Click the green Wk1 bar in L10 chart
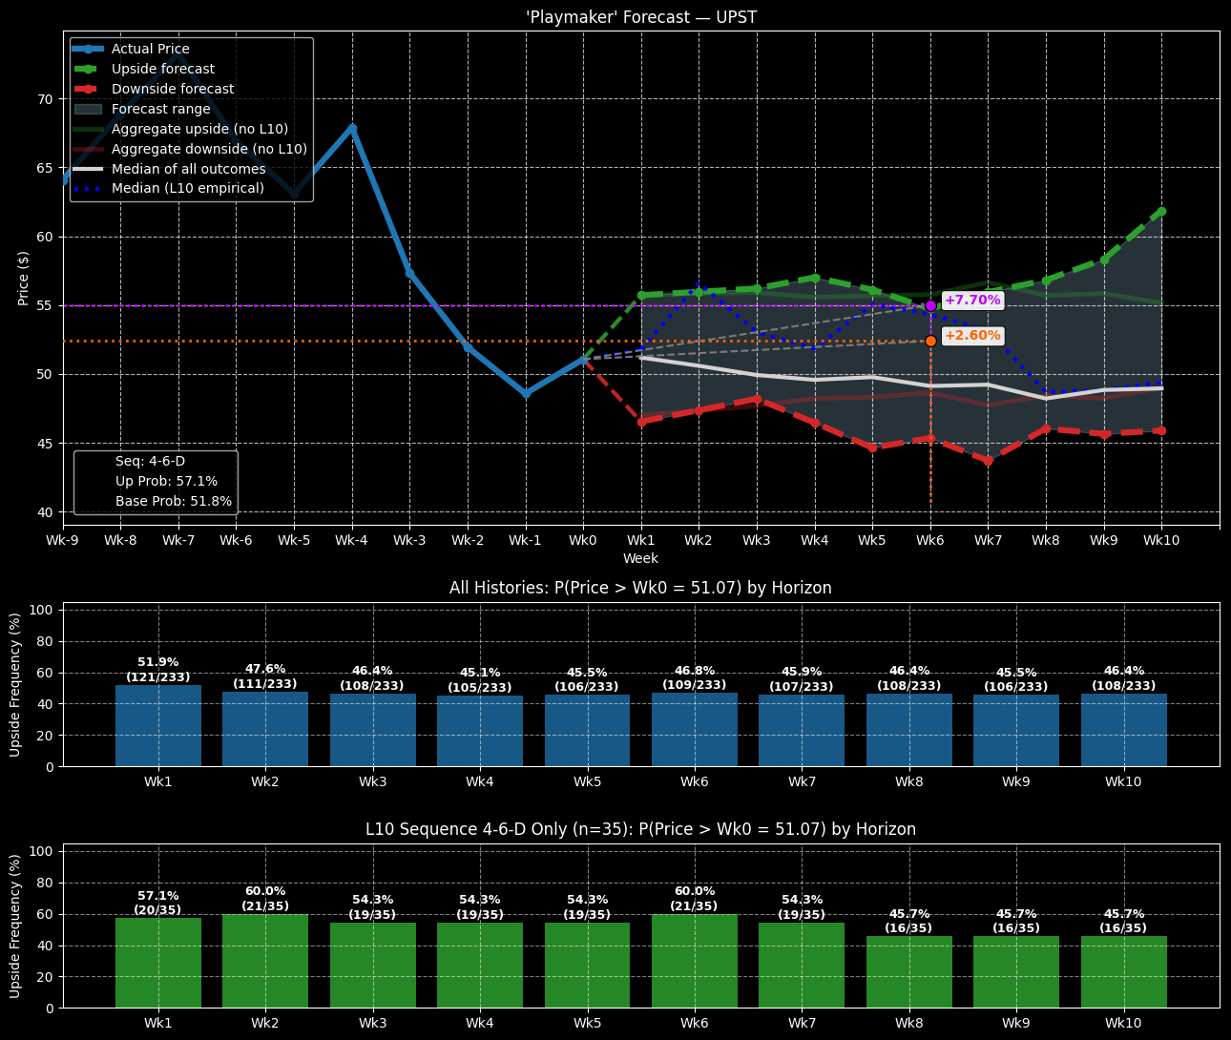The width and height of the screenshot is (1231, 1040). pos(158,963)
